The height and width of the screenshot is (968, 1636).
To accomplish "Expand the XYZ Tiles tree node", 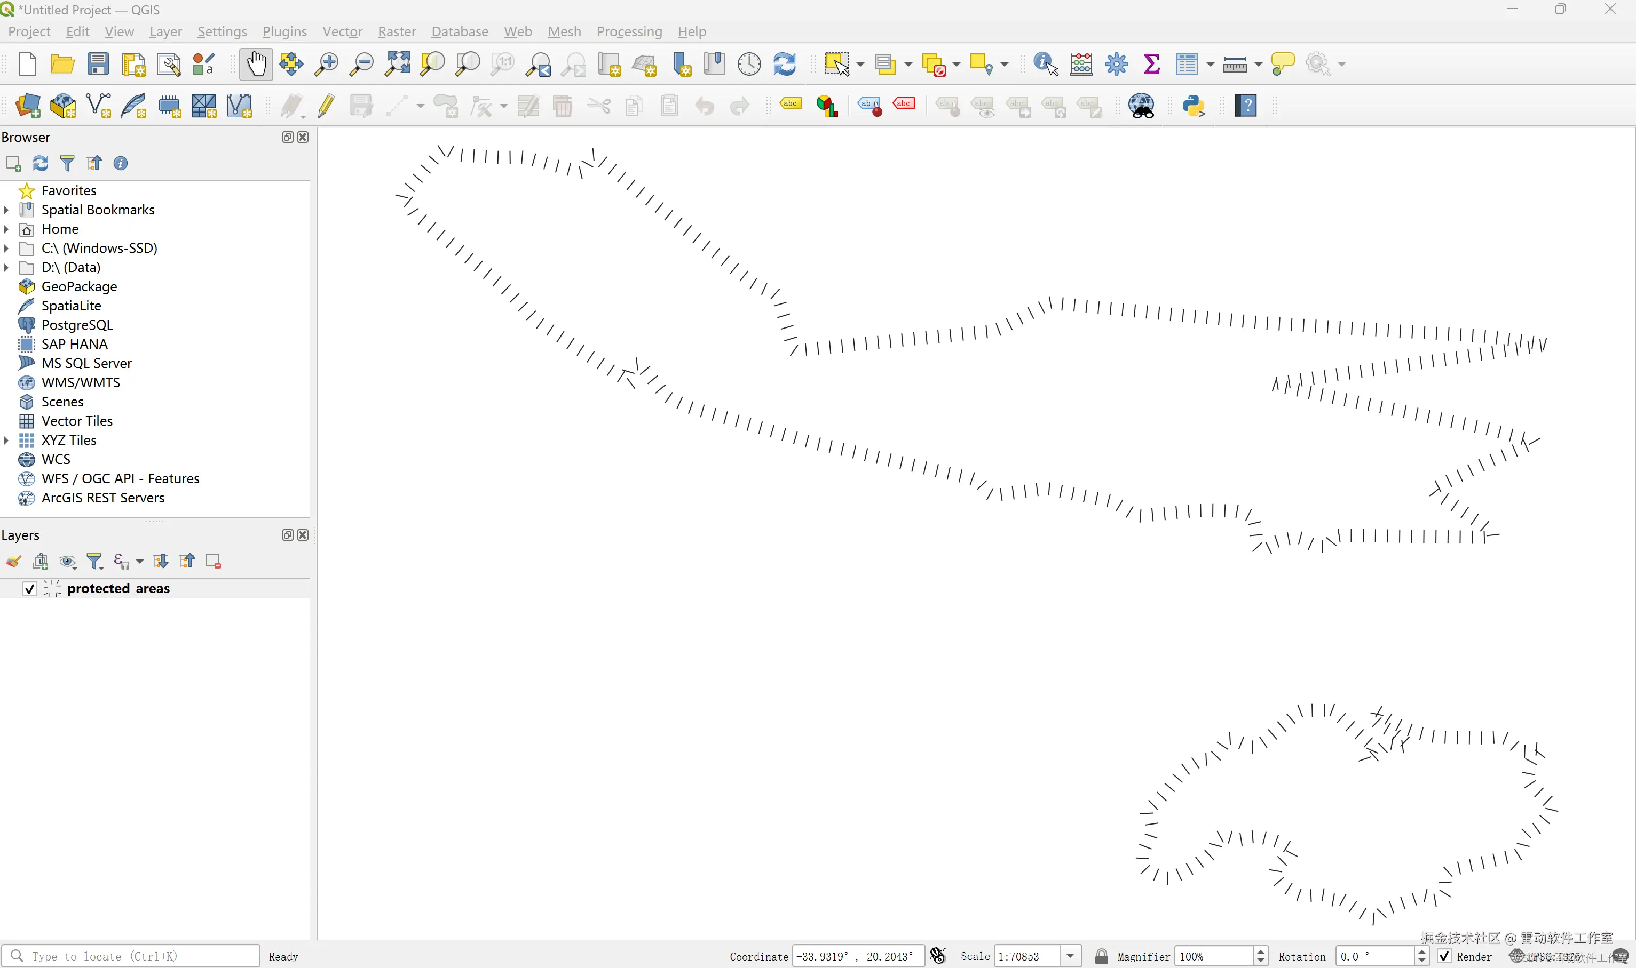I will (6, 441).
